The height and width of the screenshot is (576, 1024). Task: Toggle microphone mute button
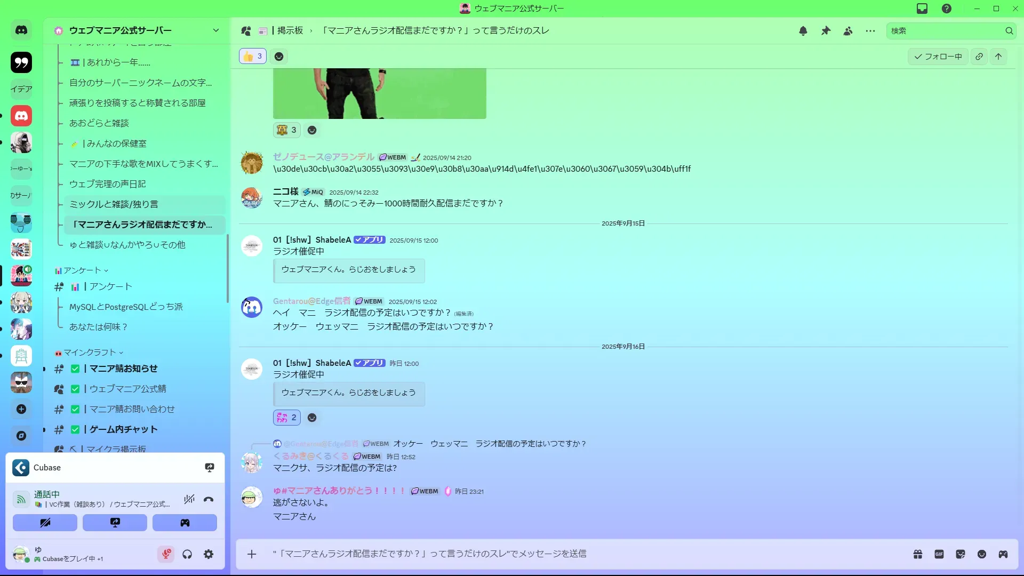point(166,554)
